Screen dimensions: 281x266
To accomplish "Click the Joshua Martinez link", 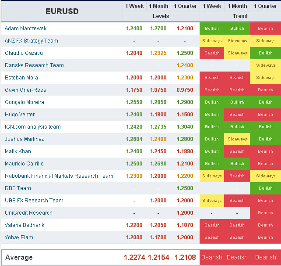I will pyautogui.click(x=24, y=139).
